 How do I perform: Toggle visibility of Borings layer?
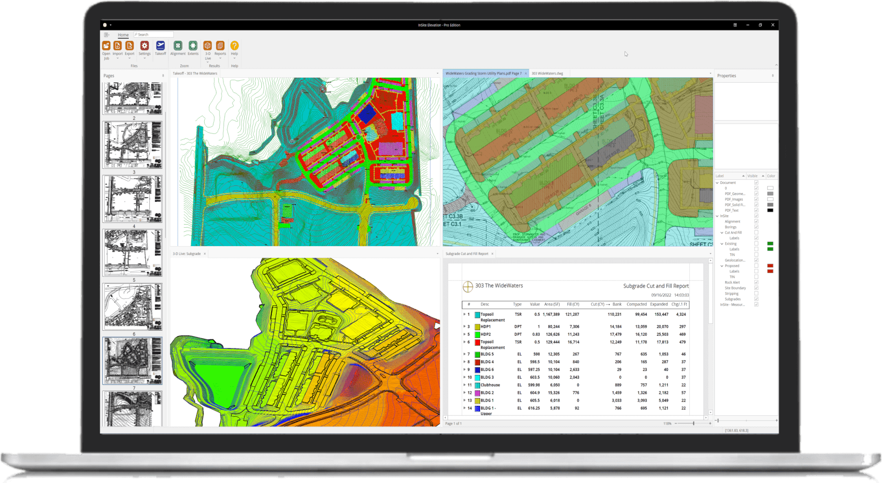tap(756, 227)
